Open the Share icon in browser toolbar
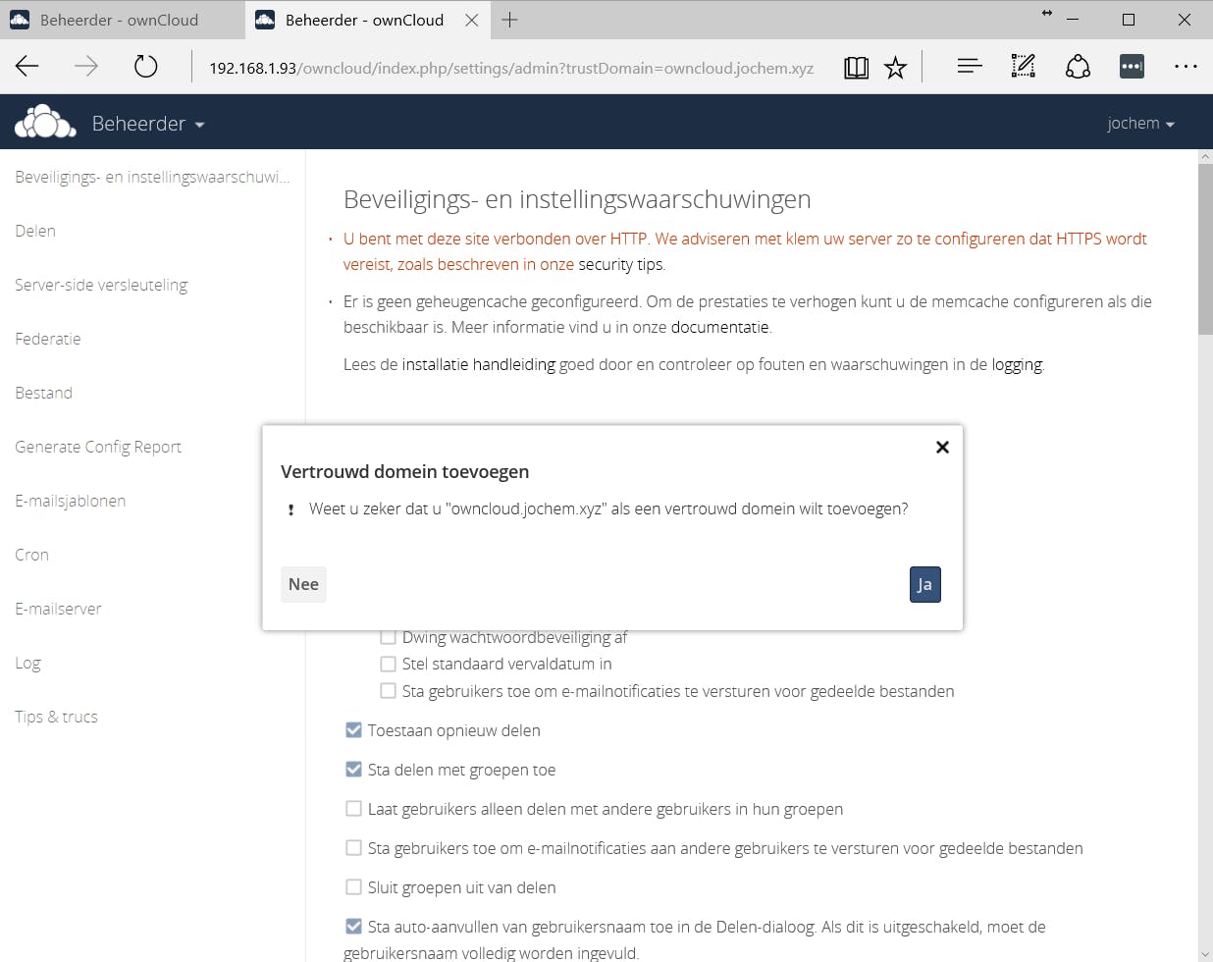Screen dimensions: 1213x962 [x=1078, y=67]
